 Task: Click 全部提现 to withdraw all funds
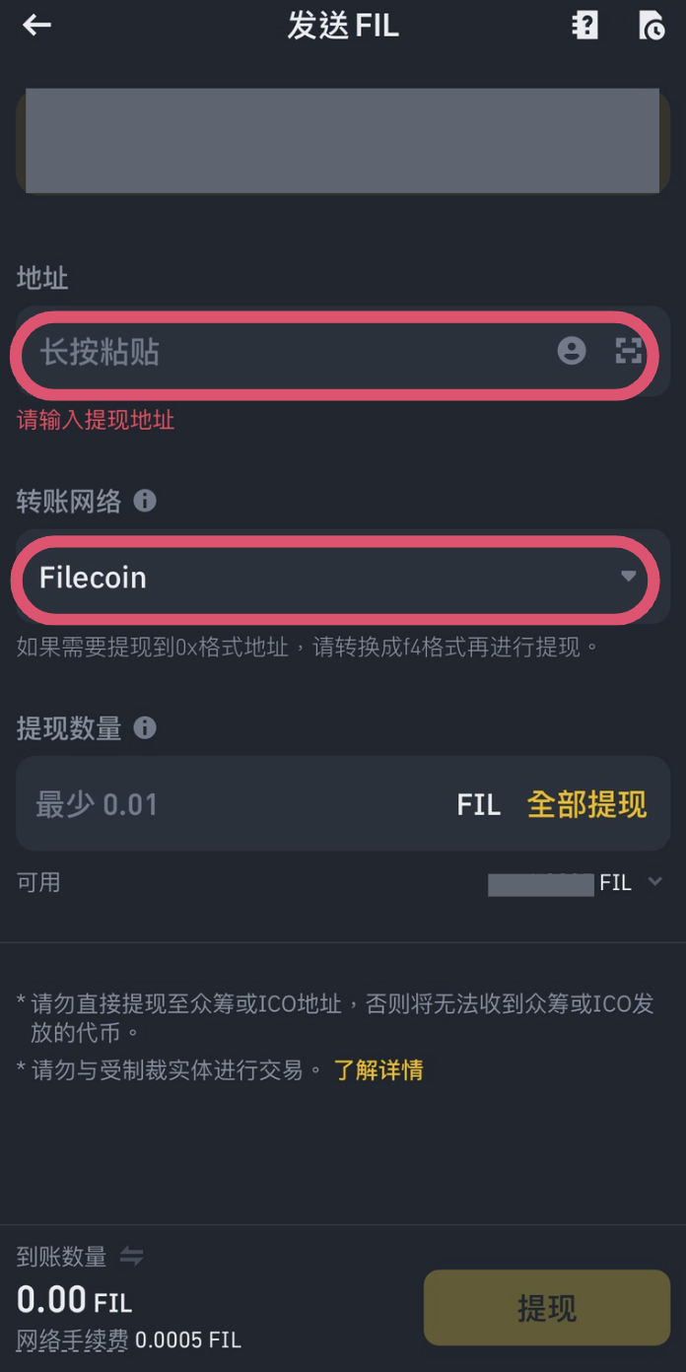[x=586, y=803]
